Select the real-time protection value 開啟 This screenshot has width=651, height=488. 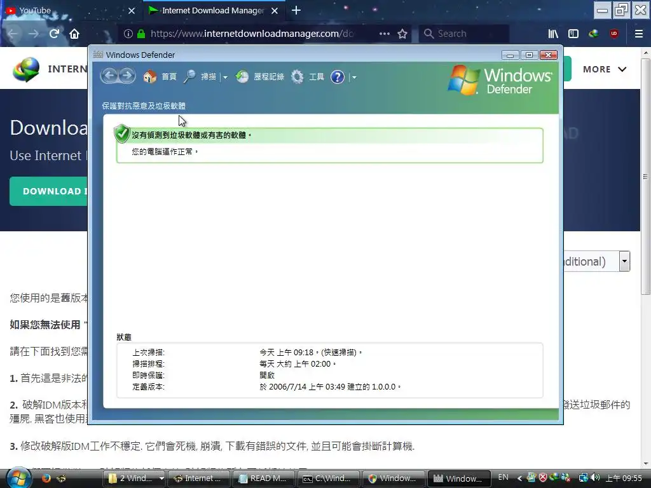(267, 375)
